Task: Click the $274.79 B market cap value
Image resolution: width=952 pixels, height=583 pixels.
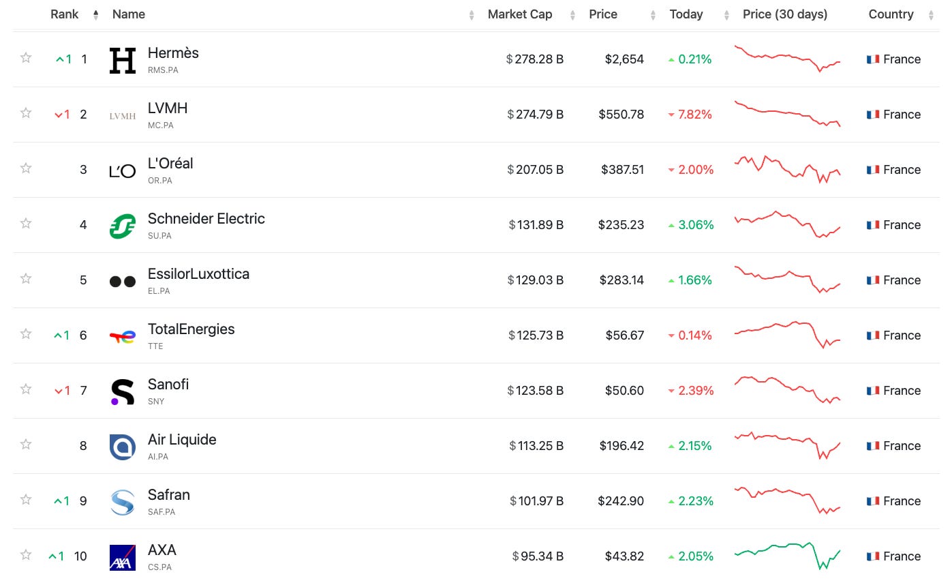Action: coord(535,115)
